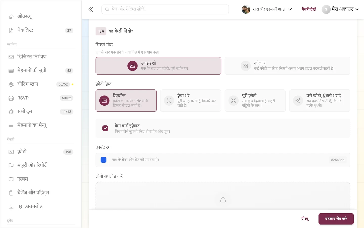Focus the पेज और सेटिंग्स खोजें search field
This screenshot has height=228, width=364.
click(165, 9)
